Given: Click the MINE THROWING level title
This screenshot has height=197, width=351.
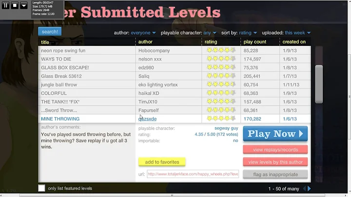Looking at the screenshot, I should pos(60,119).
